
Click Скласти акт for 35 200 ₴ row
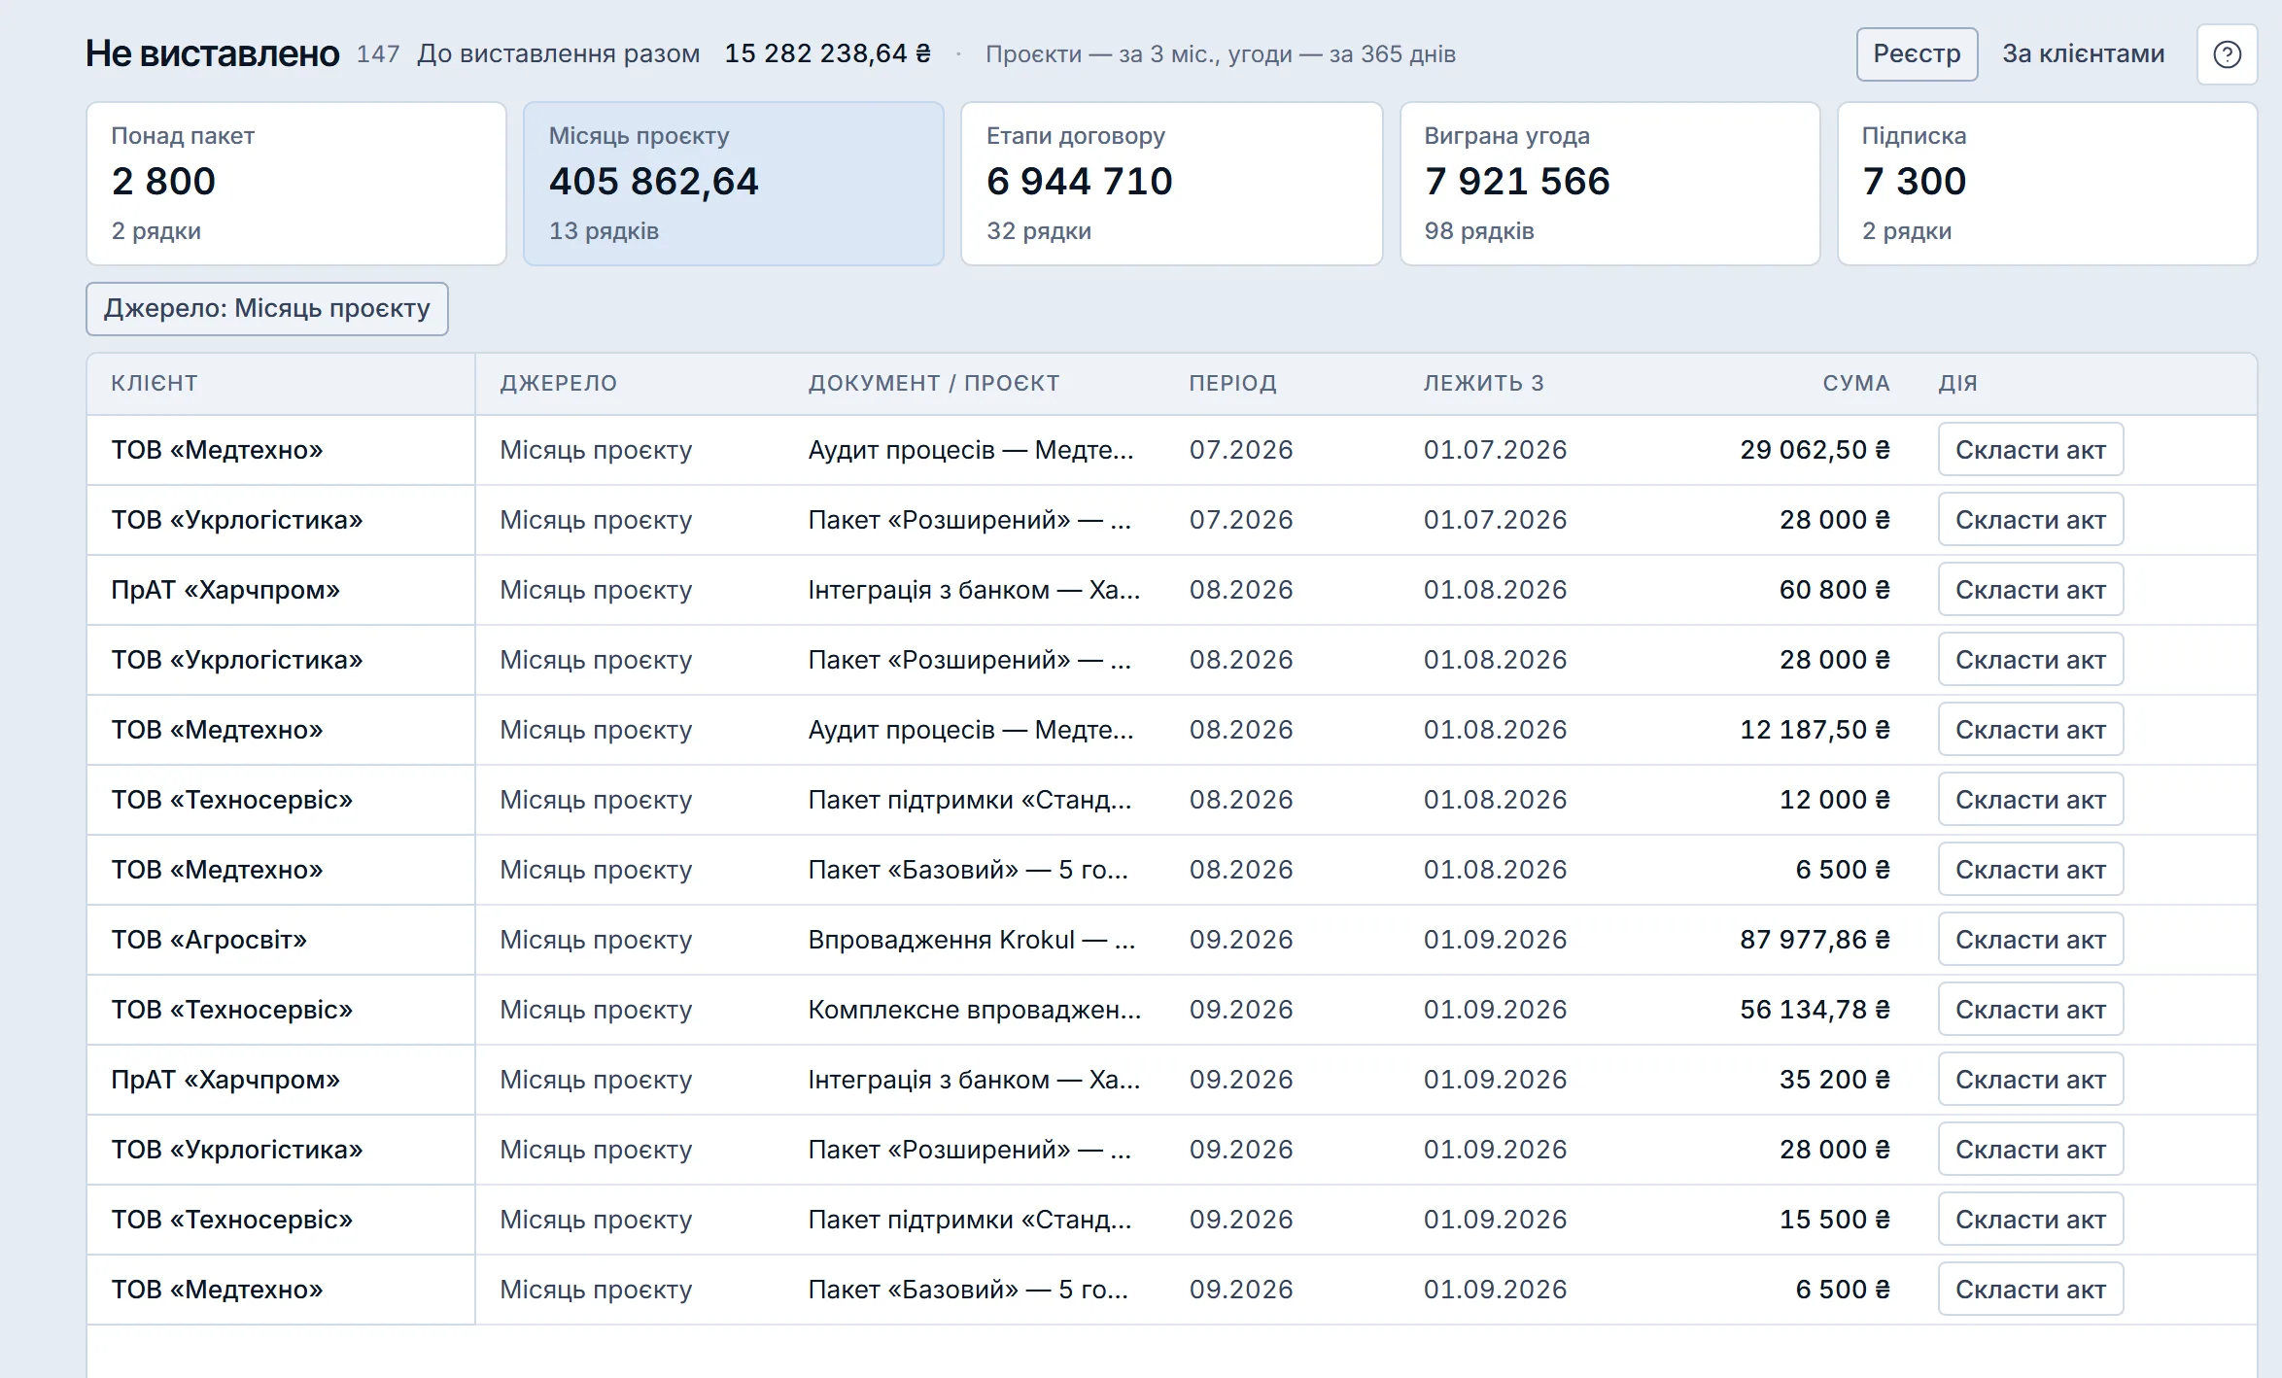coord(2030,1080)
